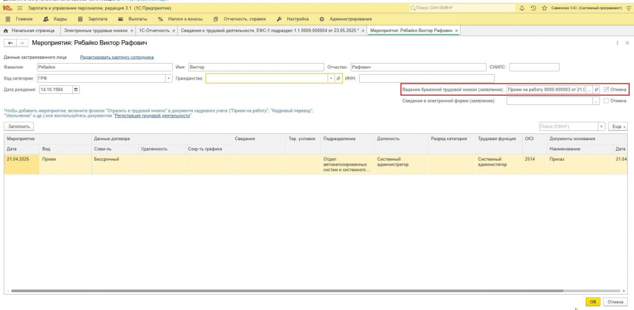
Task: Click into the СНИЛС input field
Action: tap(534, 67)
